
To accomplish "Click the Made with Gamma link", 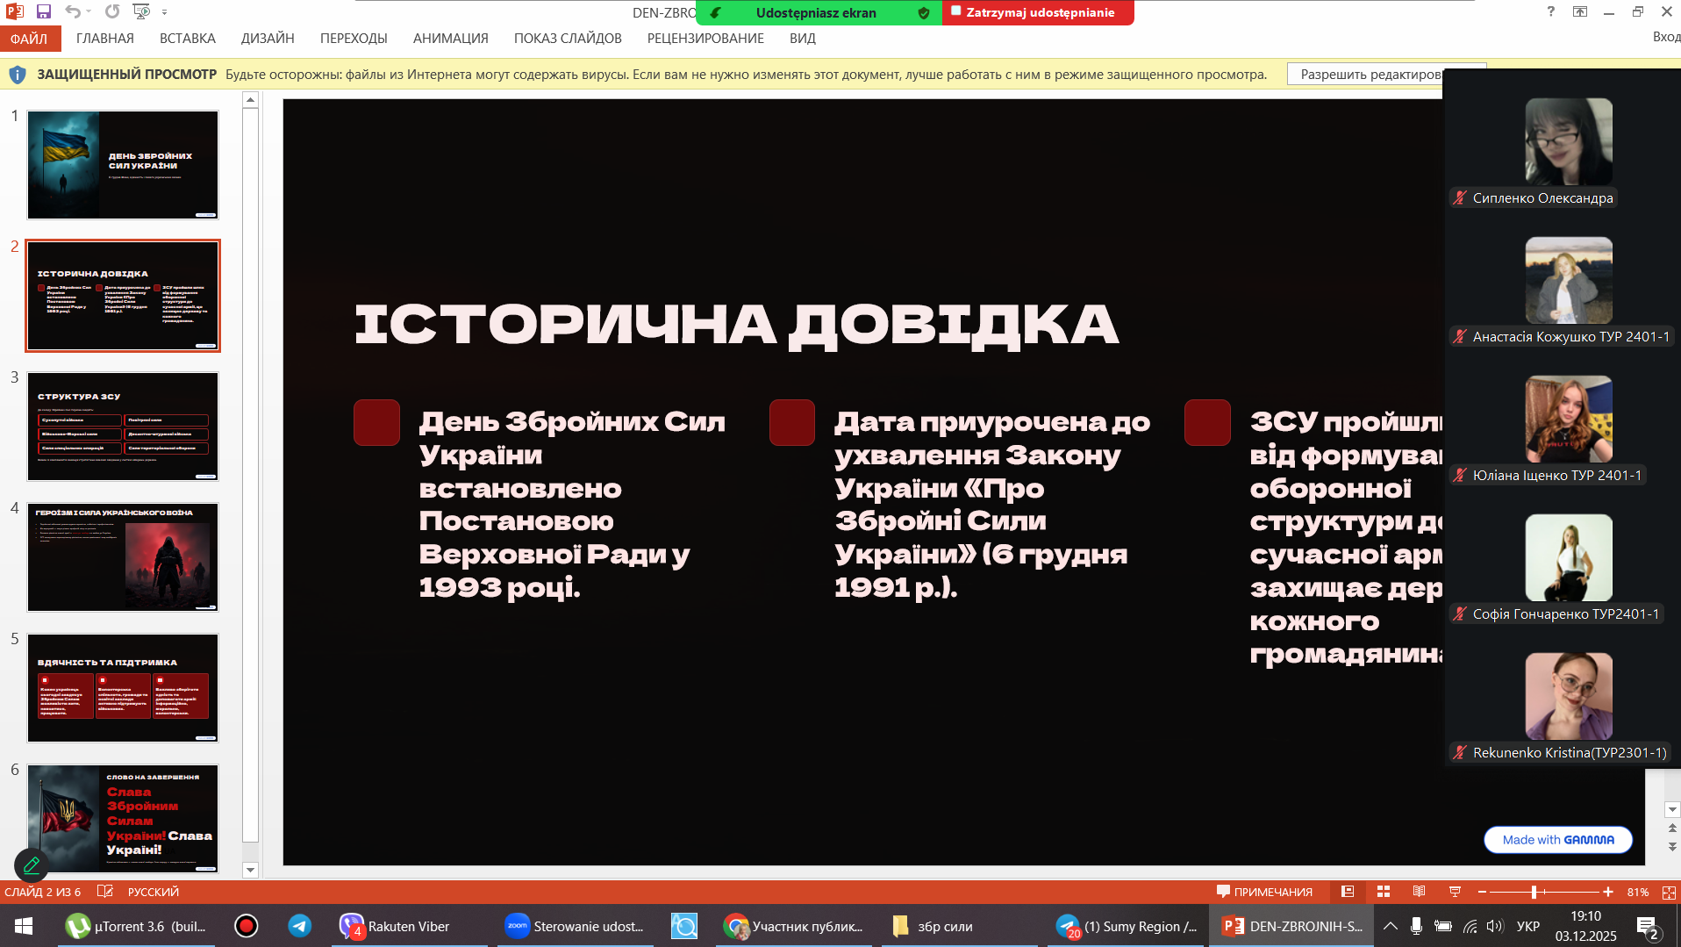I will [1557, 840].
